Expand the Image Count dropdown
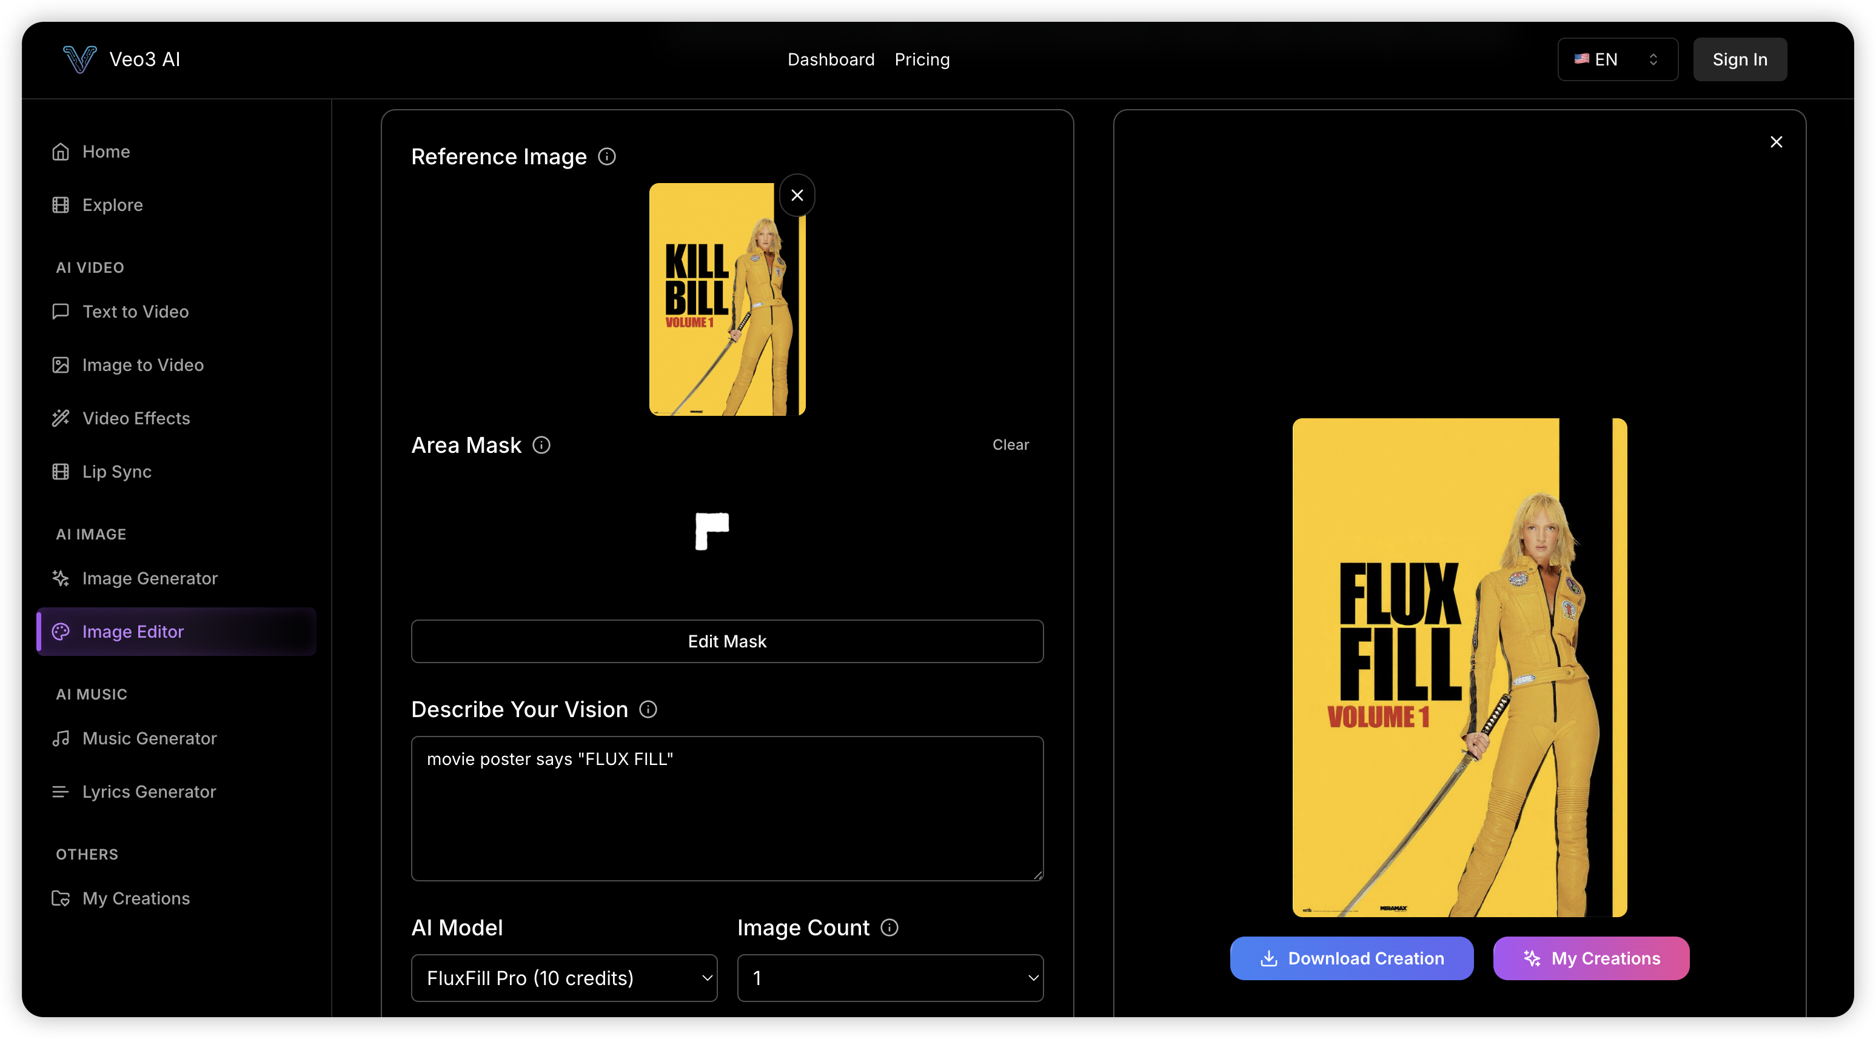 point(890,978)
